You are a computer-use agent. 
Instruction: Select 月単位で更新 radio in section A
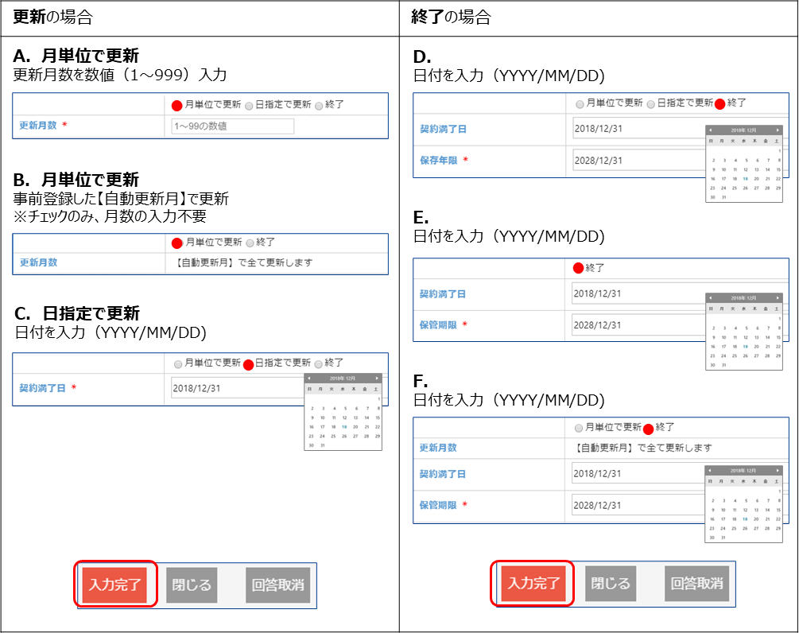(177, 105)
